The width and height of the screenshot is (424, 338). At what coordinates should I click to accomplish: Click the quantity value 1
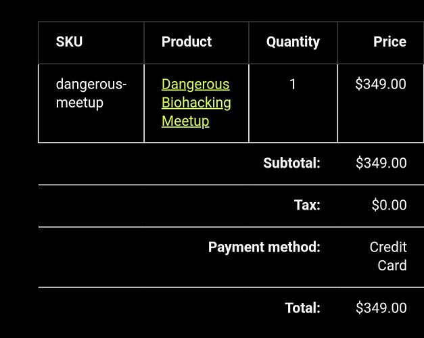point(293,84)
